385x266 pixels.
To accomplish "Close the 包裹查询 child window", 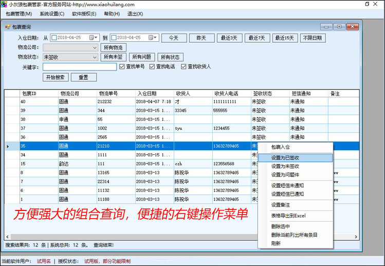I will point(353,27).
